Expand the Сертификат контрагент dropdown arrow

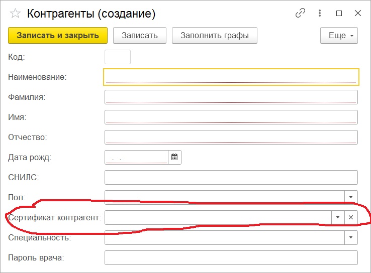[338, 217]
